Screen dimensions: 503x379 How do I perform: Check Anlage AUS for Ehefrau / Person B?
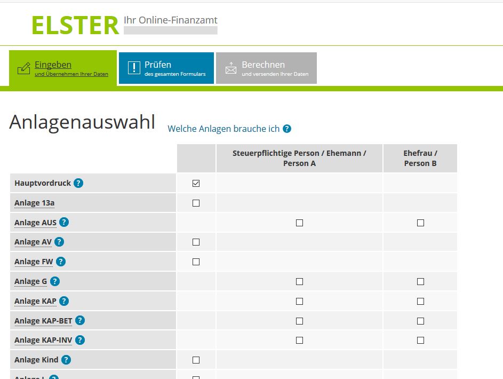tap(420, 223)
